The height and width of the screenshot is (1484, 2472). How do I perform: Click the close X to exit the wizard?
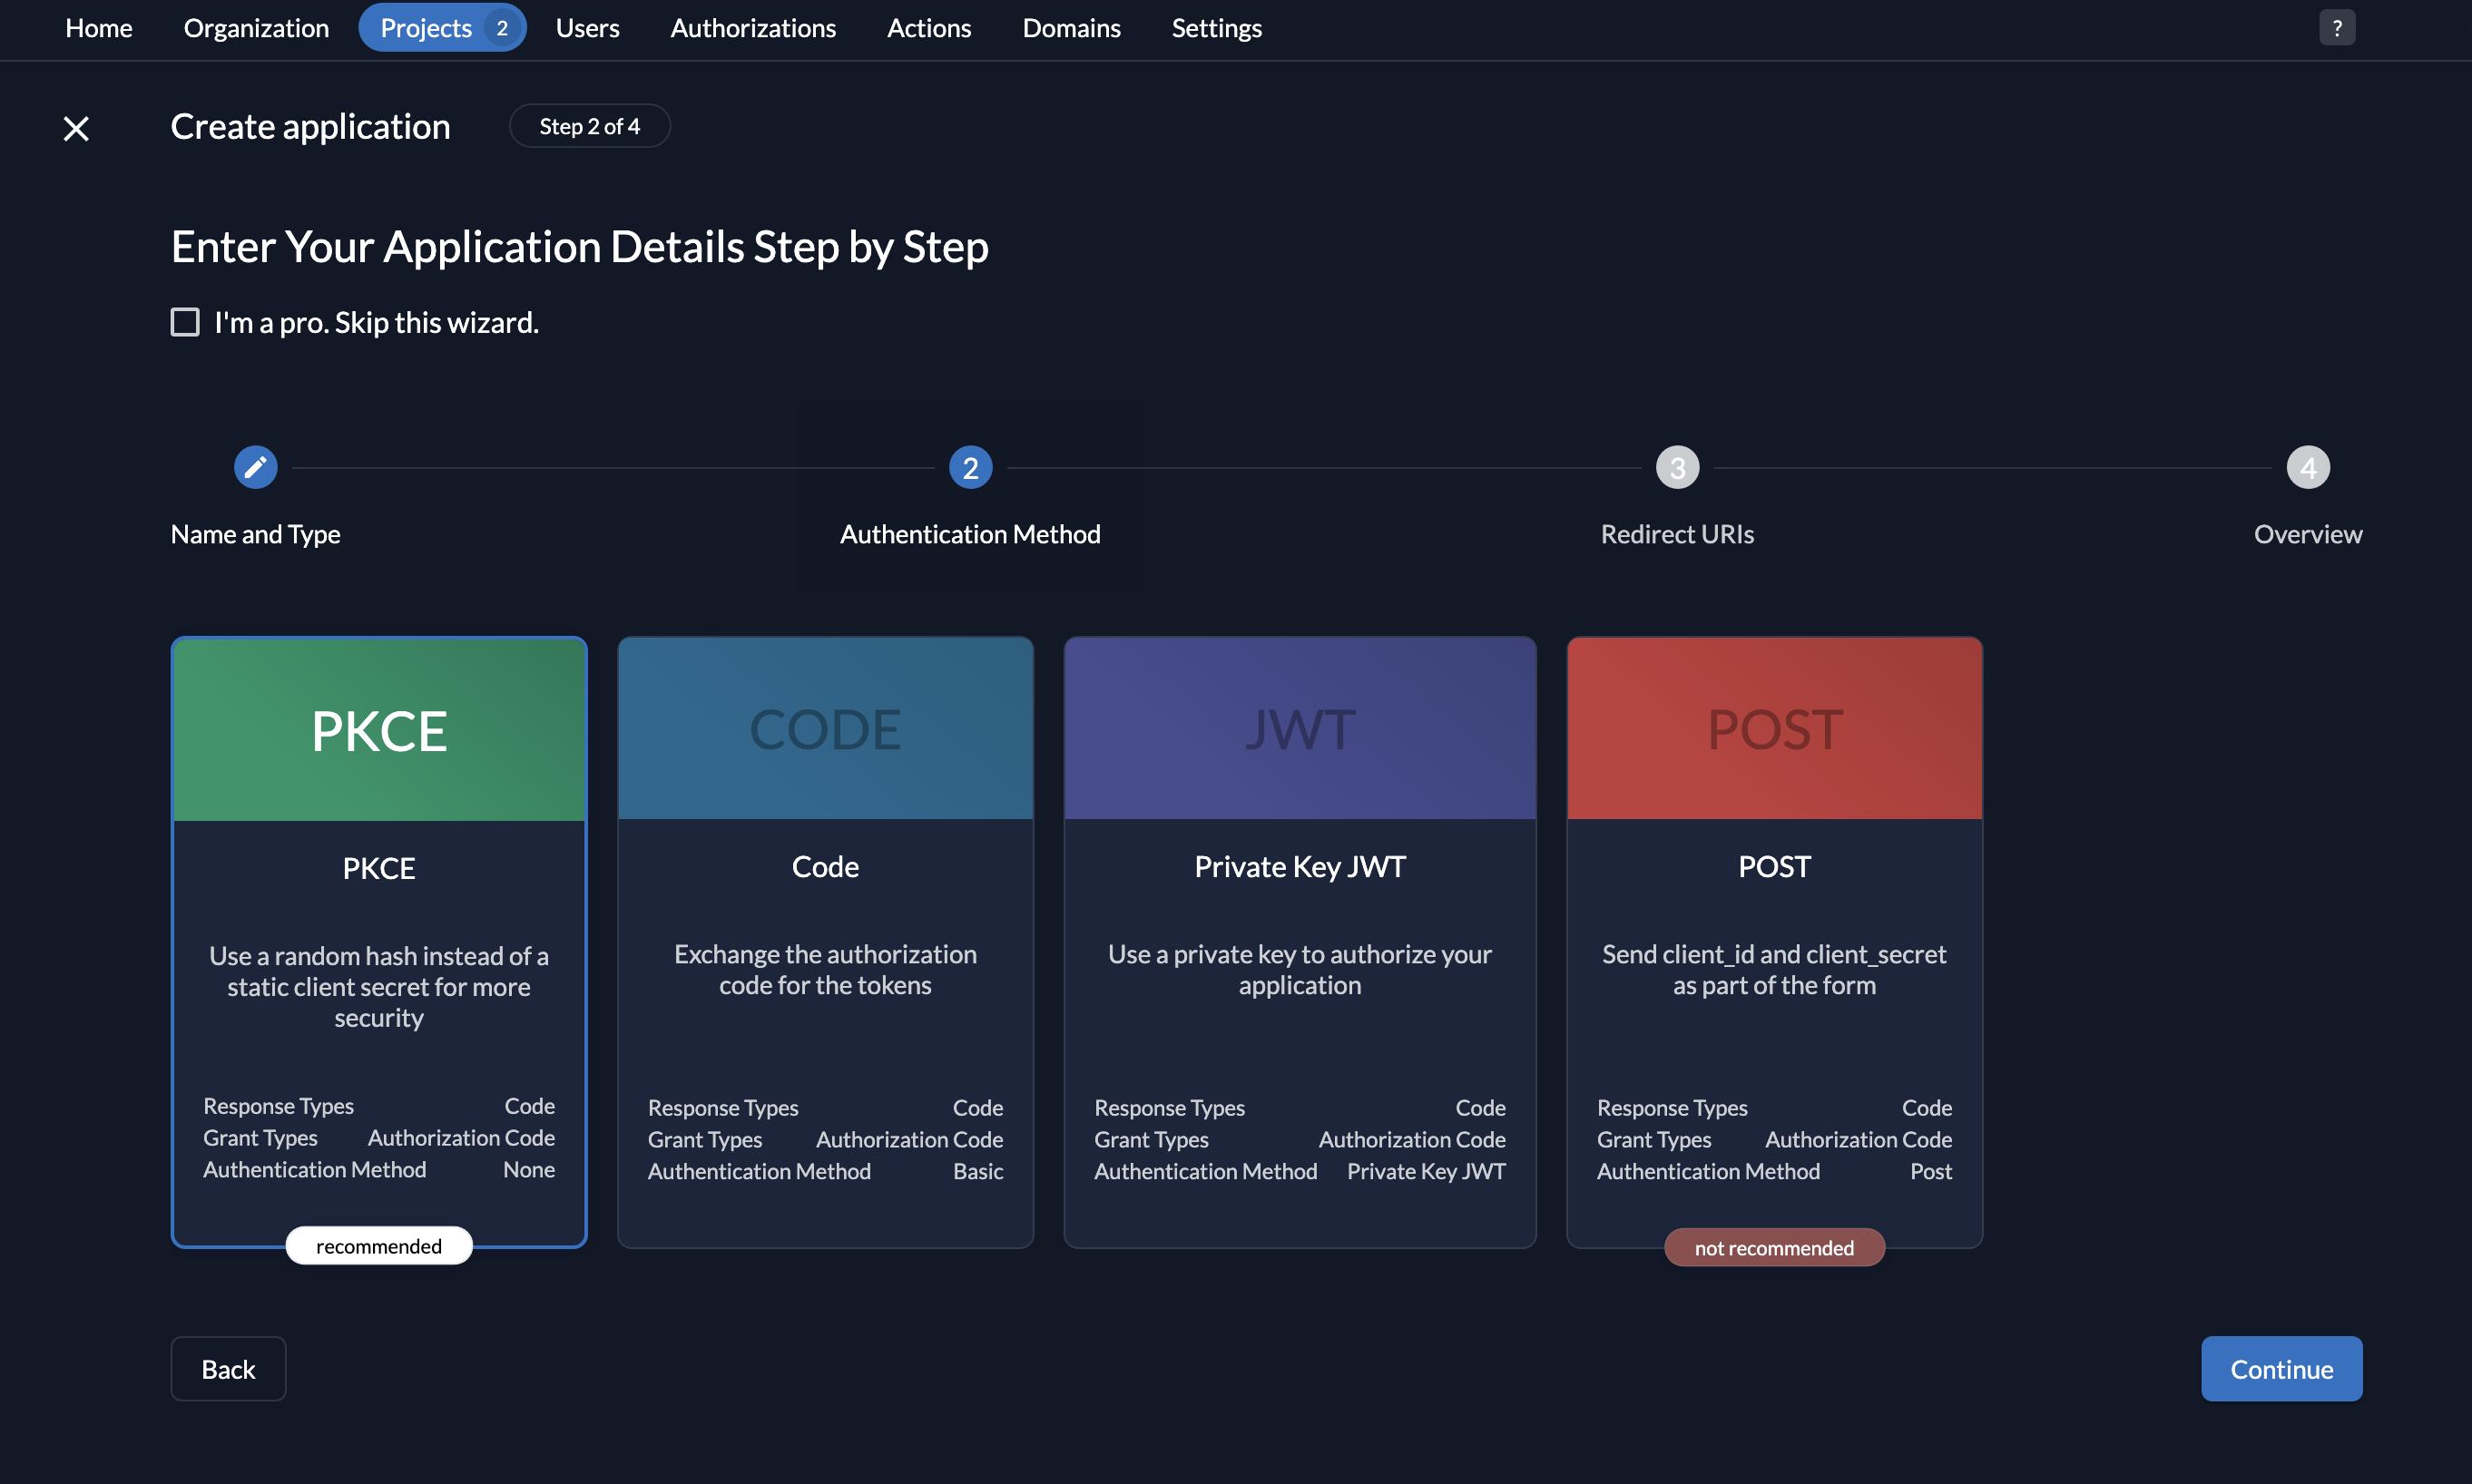click(76, 128)
